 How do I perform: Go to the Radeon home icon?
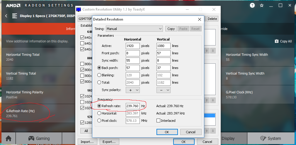(x=8, y=138)
